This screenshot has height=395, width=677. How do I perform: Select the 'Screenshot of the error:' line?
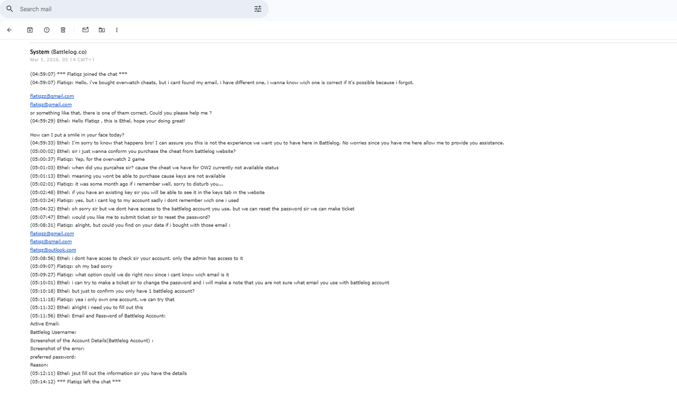(x=57, y=349)
